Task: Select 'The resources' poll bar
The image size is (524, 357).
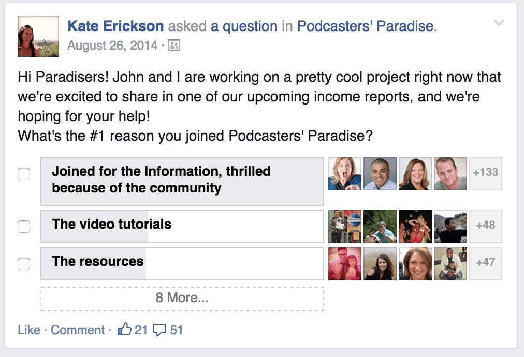Action: 182,264
